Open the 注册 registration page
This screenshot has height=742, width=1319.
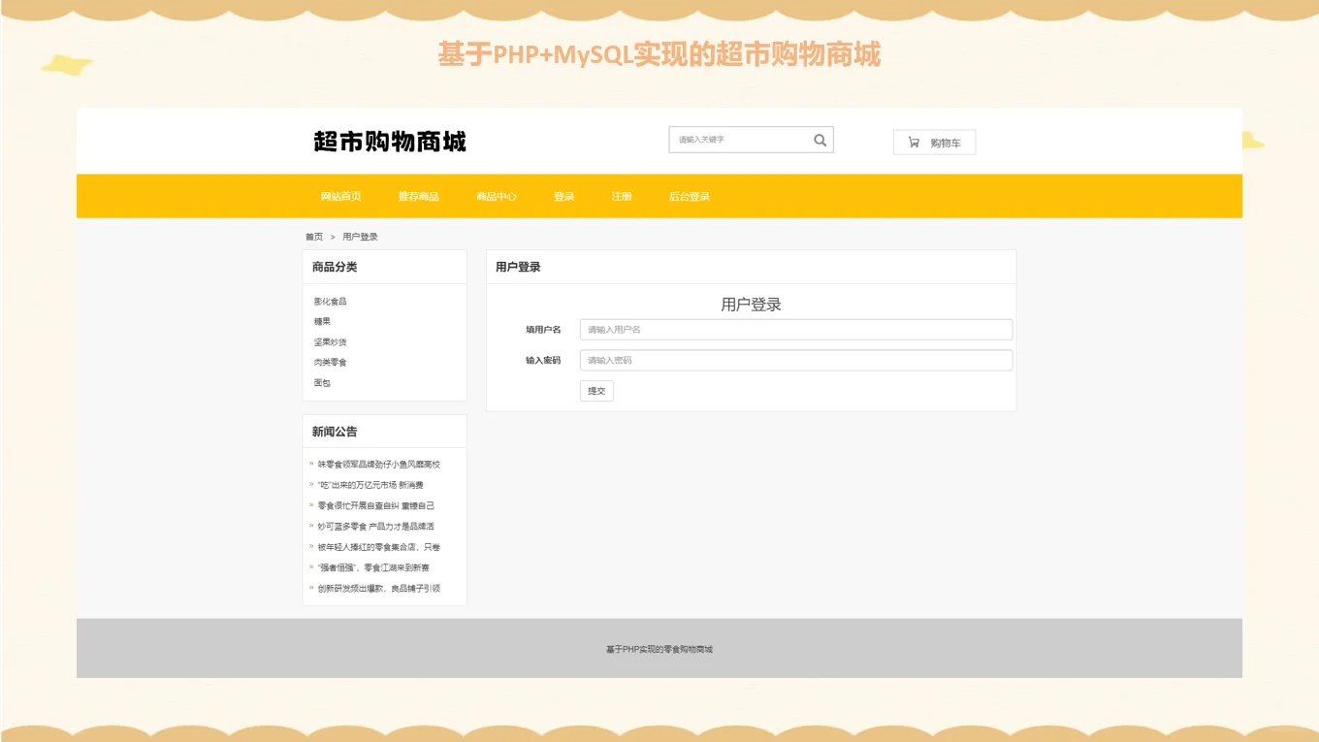pos(620,195)
